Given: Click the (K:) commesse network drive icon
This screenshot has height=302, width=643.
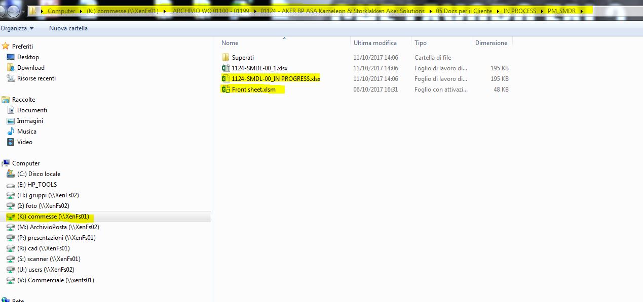Looking at the screenshot, I should click(11, 217).
